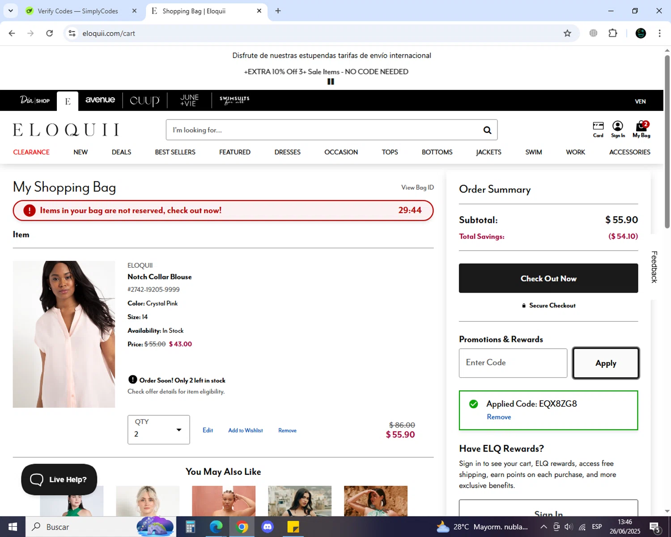Open the Live Help chat
Image resolution: width=671 pixels, height=537 pixels.
click(x=59, y=479)
